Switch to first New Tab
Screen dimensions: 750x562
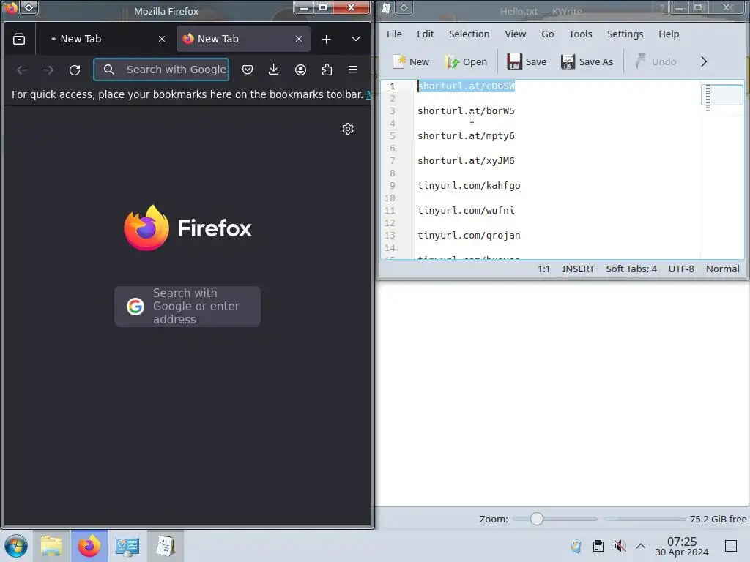coord(105,39)
